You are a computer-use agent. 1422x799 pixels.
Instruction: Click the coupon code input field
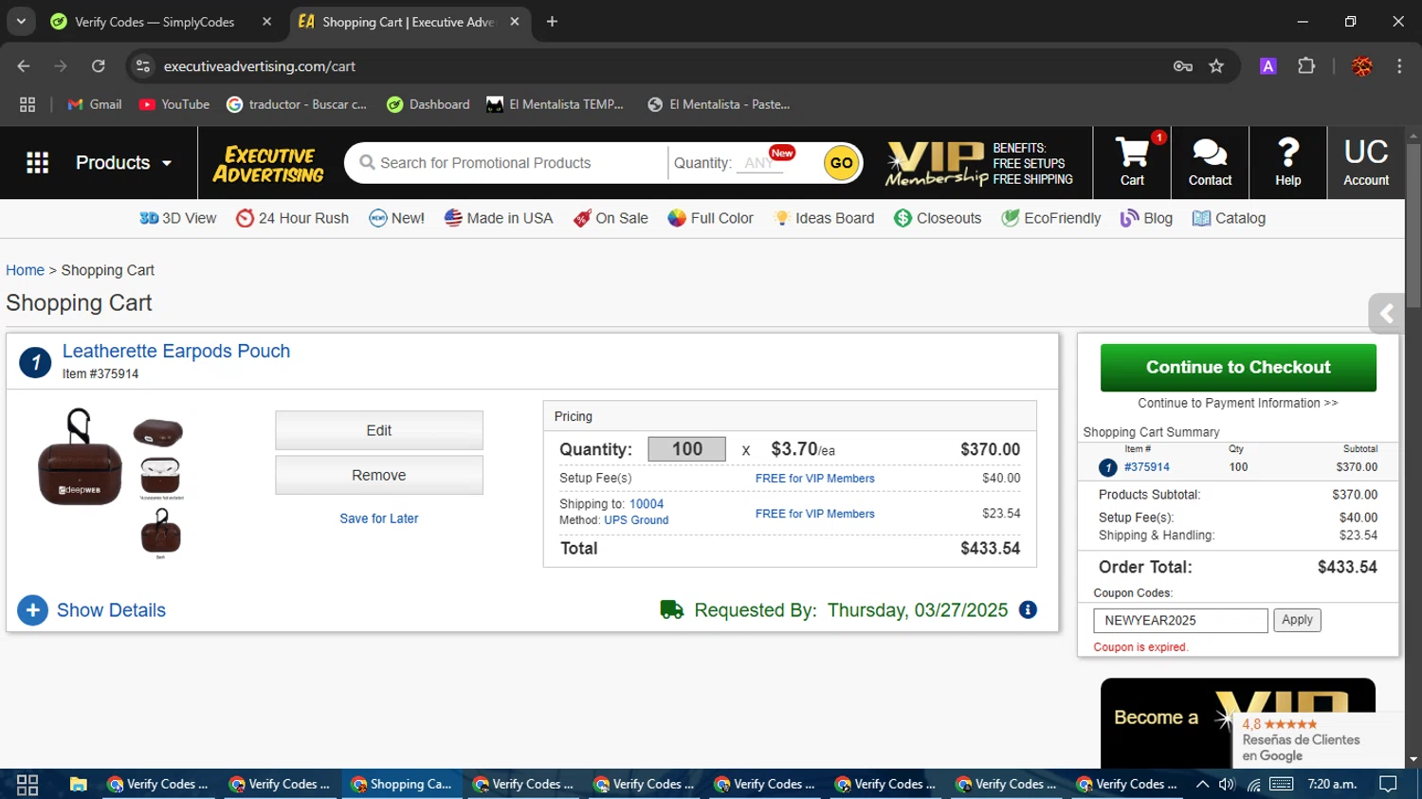click(x=1180, y=621)
